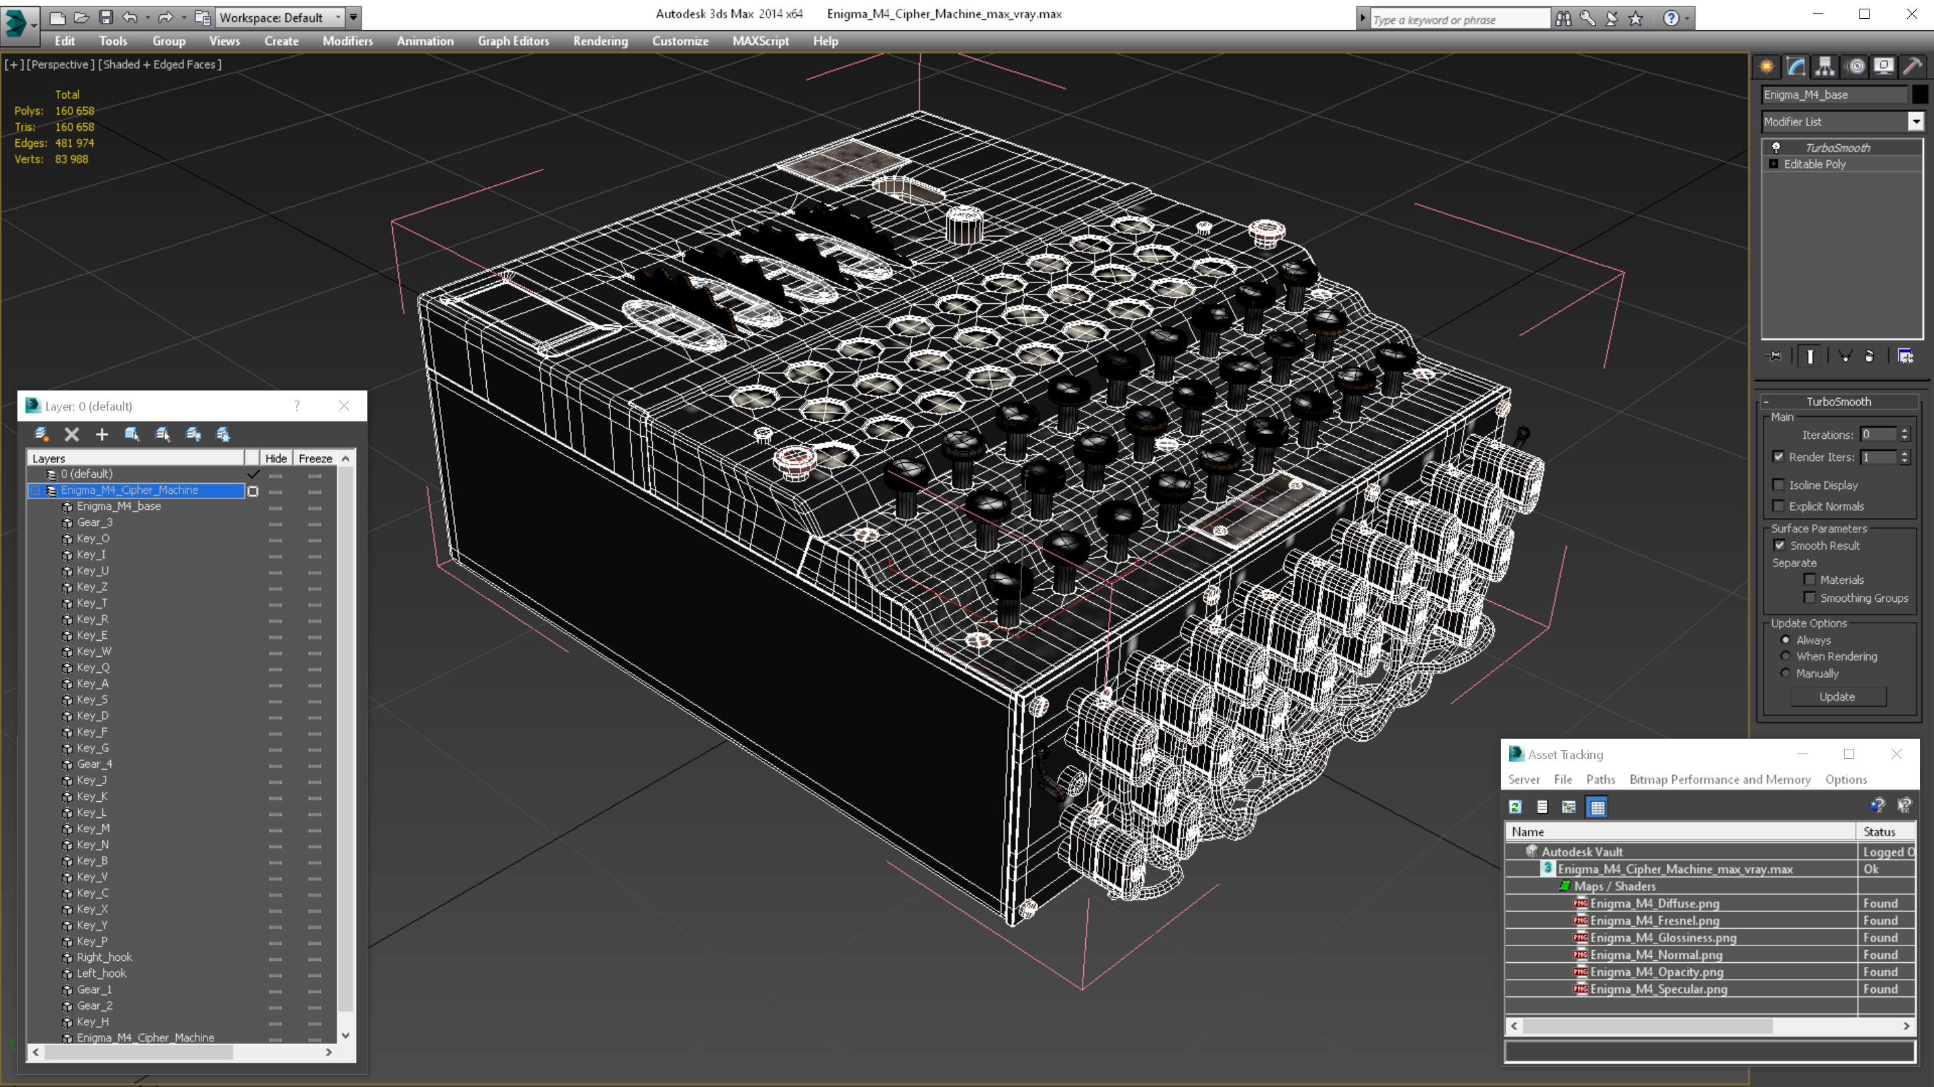Open the Hierarchy command panel tab

point(1825,66)
